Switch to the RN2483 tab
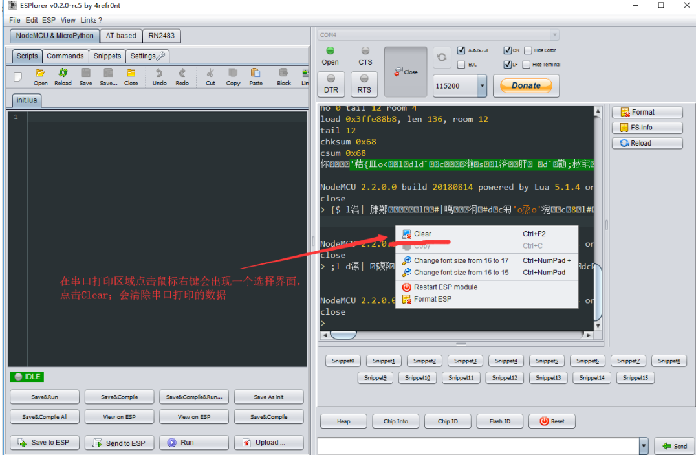696x457 pixels. [162, 36]
